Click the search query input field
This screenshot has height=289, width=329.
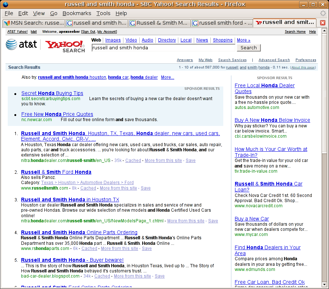click(163, 47)
